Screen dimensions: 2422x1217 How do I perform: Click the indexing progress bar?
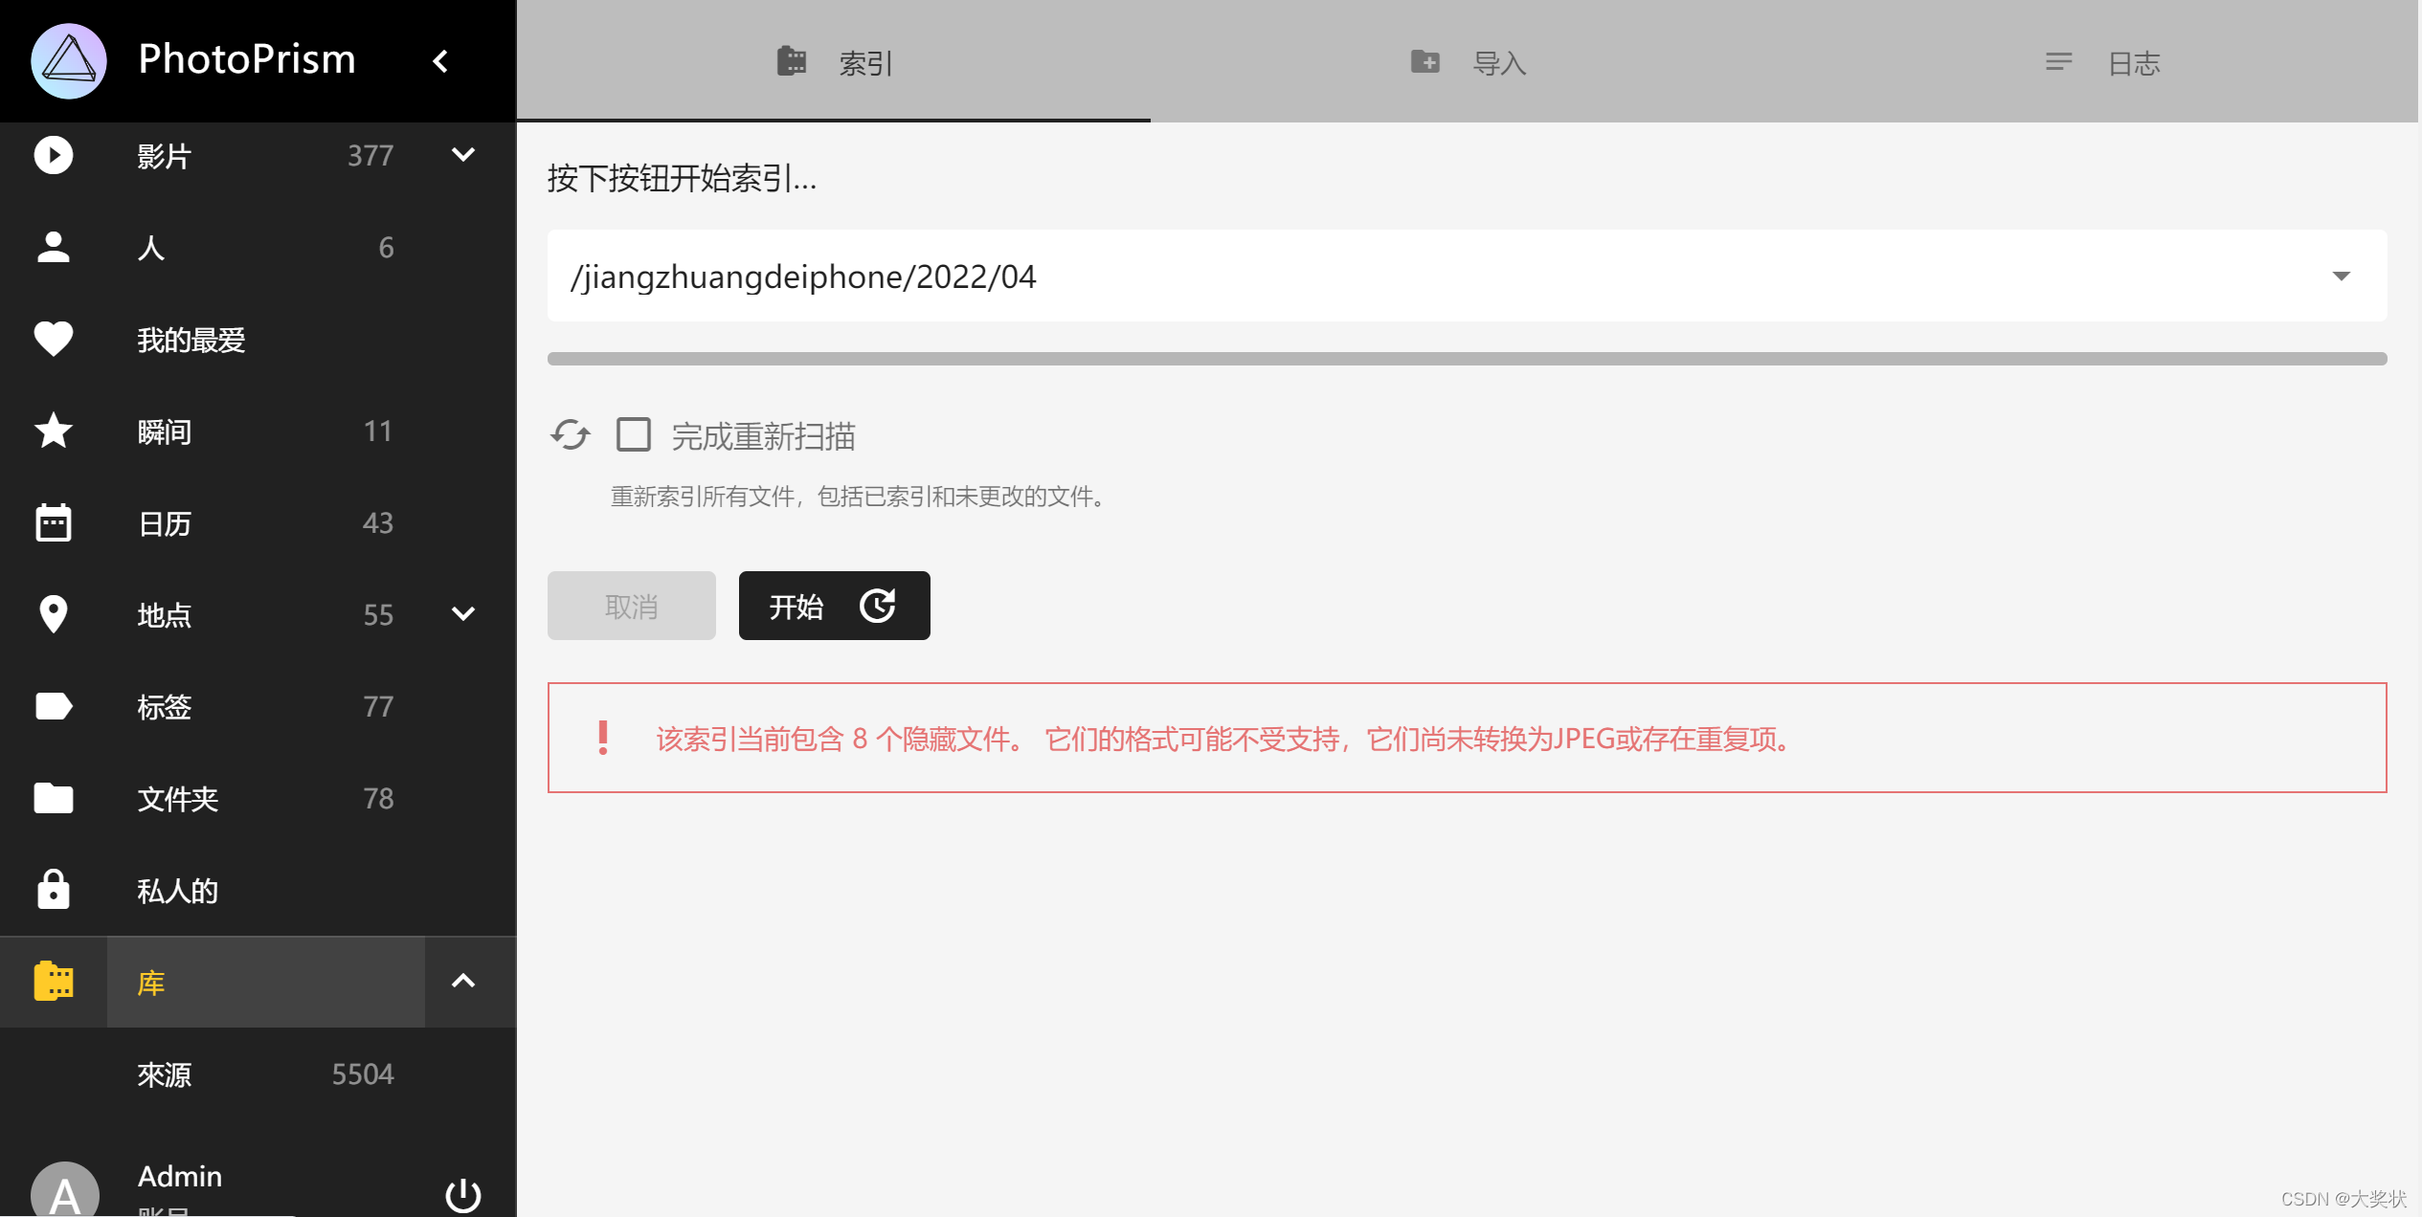click(1467, 359)
